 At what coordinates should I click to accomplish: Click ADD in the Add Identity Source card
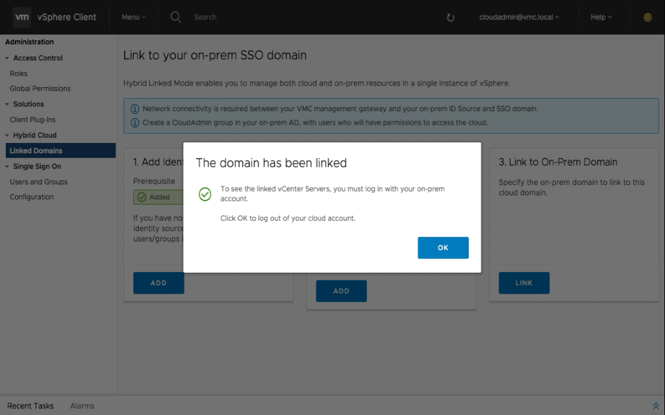pos(158,283)
